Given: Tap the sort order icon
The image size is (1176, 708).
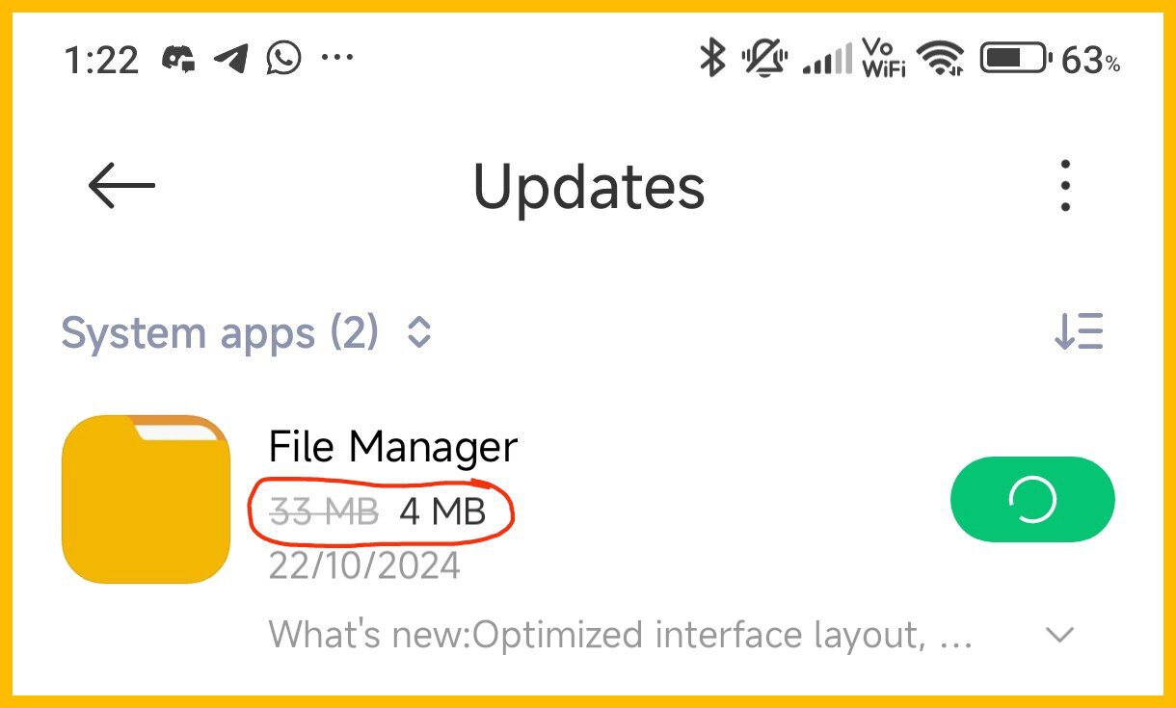Looking at the screenshot, I should click(1079, 332).
